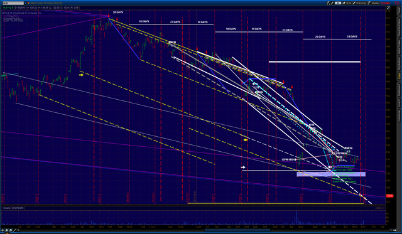Screen dimensions: 402x234
Task: Click the red 123.6 price bubble
Action: pyautogui.click(x=389, y=196)
